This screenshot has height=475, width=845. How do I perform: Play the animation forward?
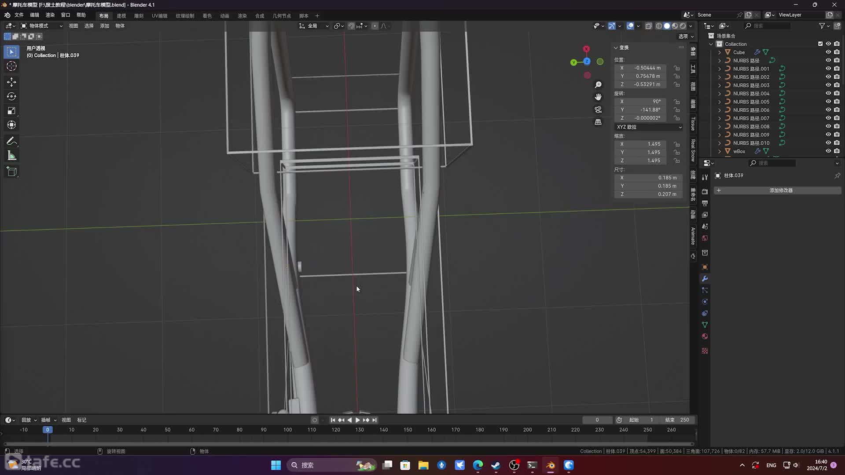point(357,420)
